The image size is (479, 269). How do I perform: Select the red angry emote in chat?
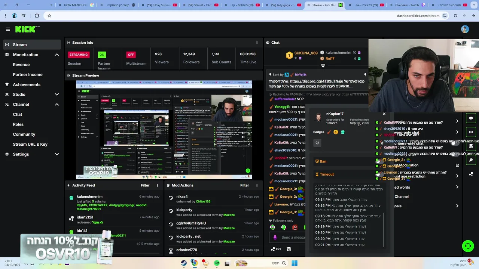pos(295,227)
